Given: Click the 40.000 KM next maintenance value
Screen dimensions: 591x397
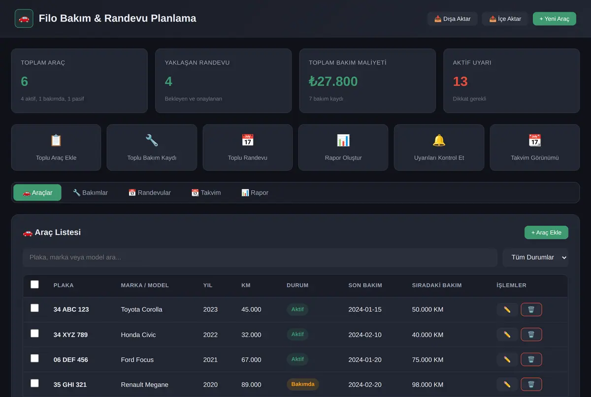Looking at the screenshot, I should pos(427,335).
